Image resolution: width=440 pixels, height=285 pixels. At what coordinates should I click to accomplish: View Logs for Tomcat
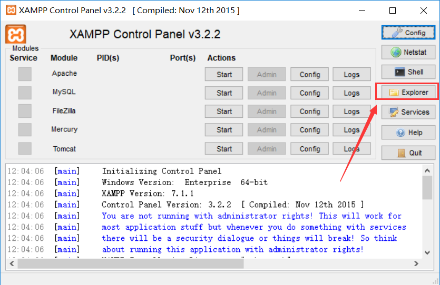point(351,148)
